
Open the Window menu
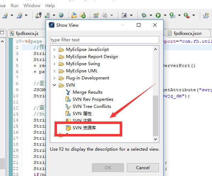pos(32,6)
